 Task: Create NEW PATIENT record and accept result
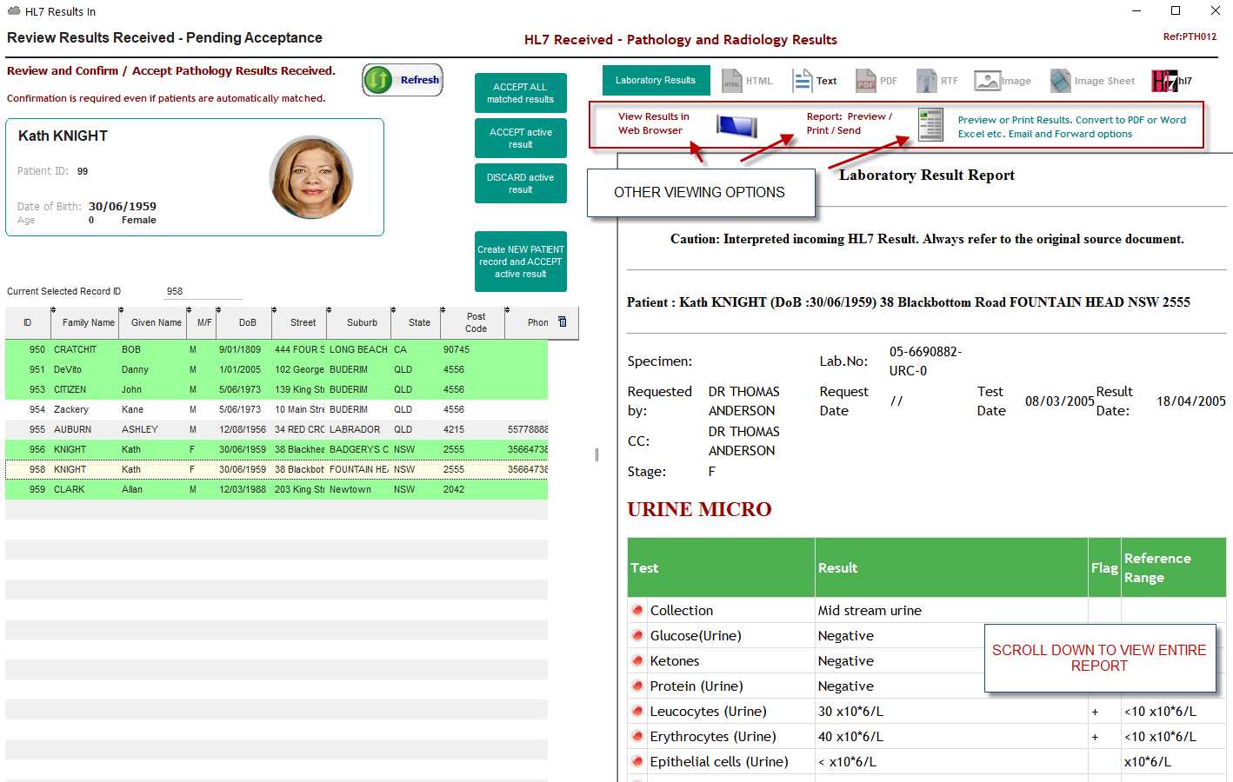pyautogui.click(x=521, y=262)
